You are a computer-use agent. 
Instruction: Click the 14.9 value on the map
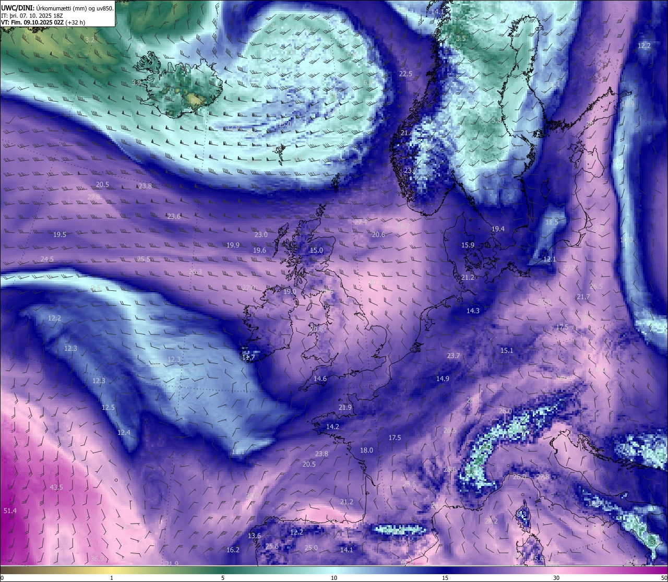[443, 379]
